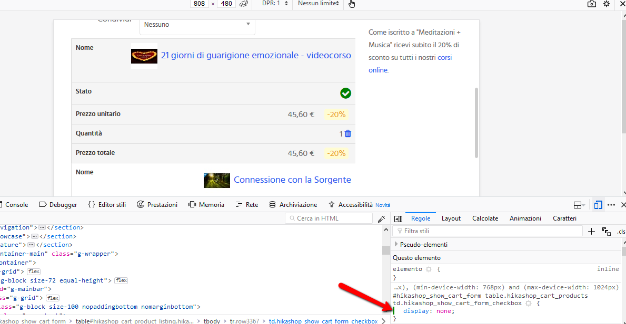The width and height of the screenshot is (626, 324).
Task: Open devtools more options ellipsis menu
Action: [611, 205]
